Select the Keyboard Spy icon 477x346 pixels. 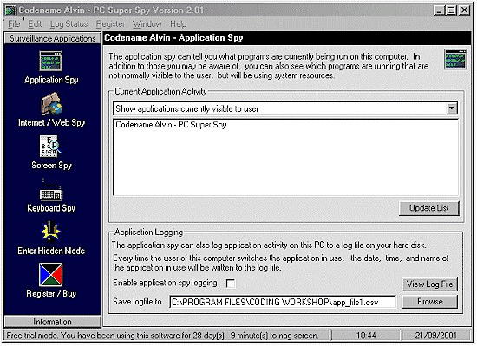(51, 191)
